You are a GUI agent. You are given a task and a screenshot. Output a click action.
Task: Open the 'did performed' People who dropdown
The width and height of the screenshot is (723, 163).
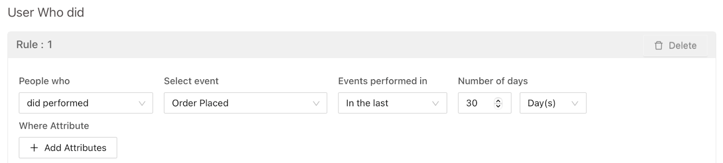86,103
